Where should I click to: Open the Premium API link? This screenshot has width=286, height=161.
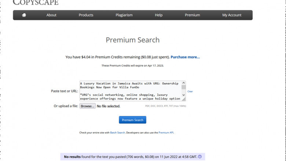[166, 132]
